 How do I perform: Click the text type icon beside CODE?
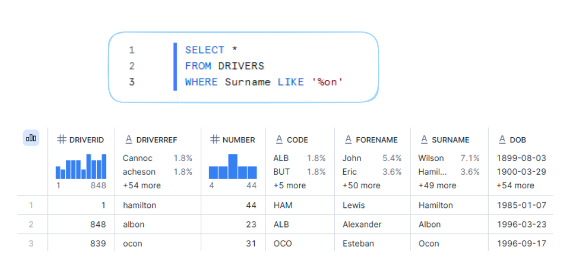tap(279, 140)
